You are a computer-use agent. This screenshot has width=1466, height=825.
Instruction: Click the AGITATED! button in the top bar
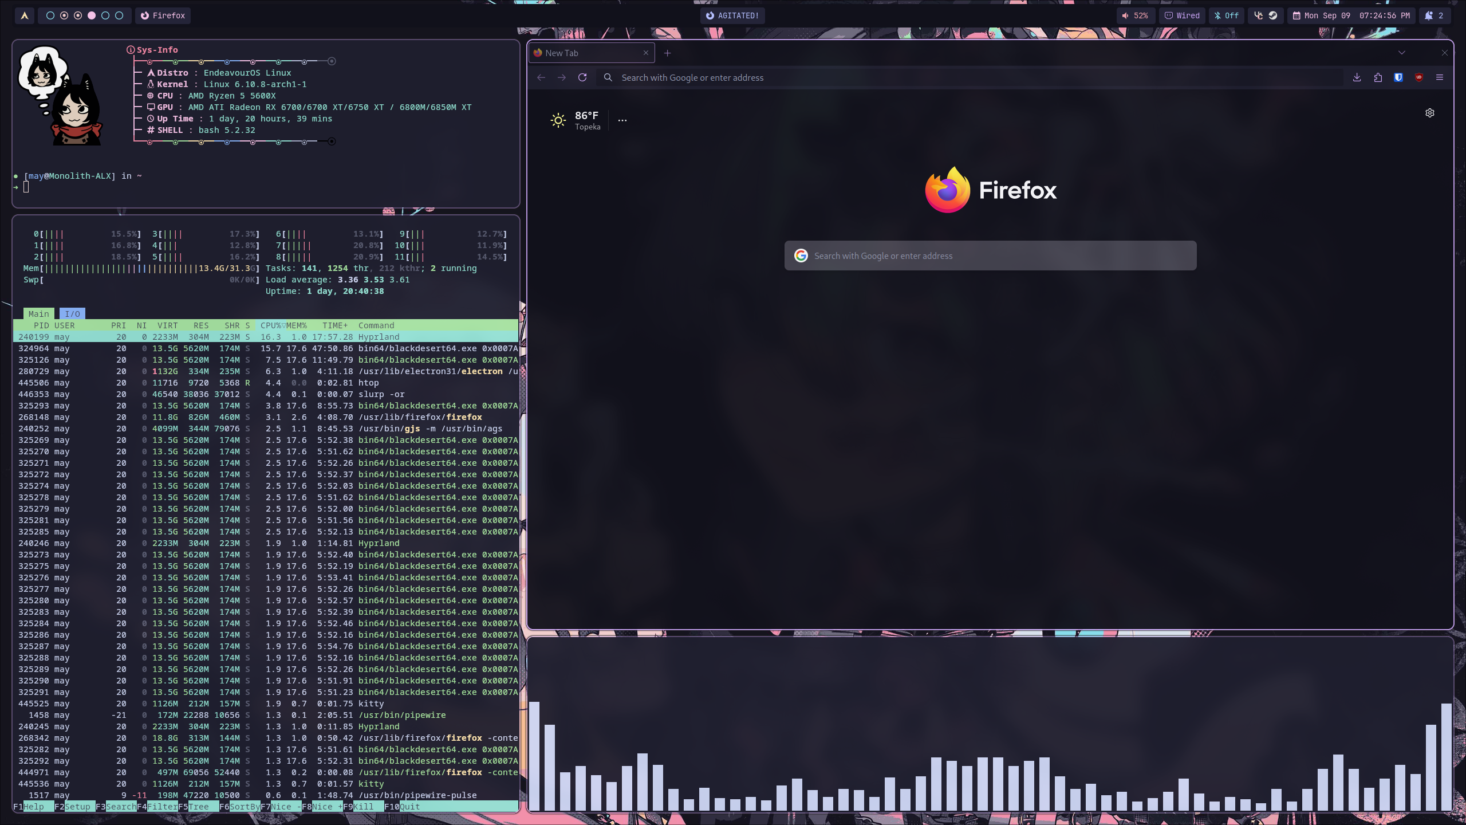pyautogui.click(x=731, y=15)
